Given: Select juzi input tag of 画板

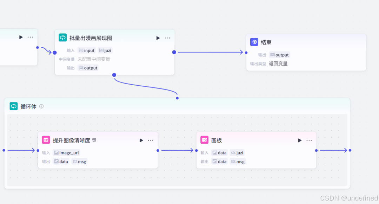Looking at the screenshot, I should pyautogui.click(x=237, y=153).
